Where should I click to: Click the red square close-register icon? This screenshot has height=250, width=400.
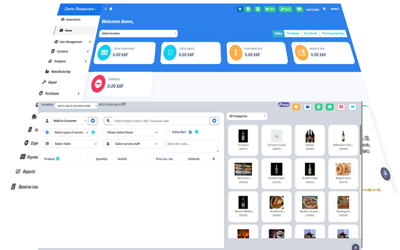[341, 106]
